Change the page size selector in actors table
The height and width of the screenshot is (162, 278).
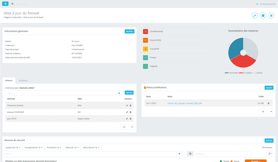127,127
